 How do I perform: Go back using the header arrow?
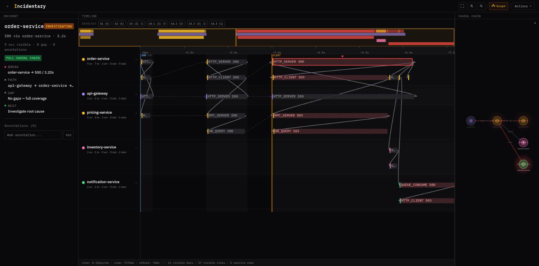(x=7, y=6)
